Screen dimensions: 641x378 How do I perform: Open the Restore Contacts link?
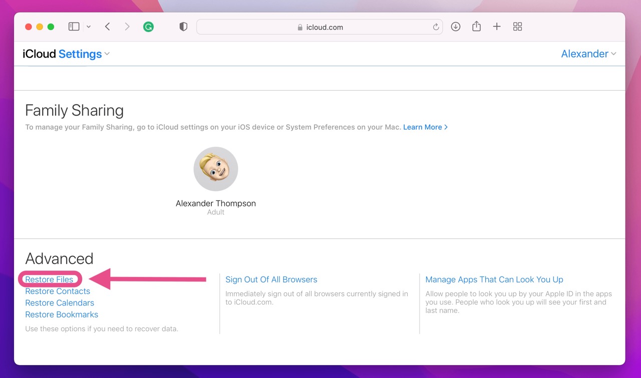click(x=58, y=291)
